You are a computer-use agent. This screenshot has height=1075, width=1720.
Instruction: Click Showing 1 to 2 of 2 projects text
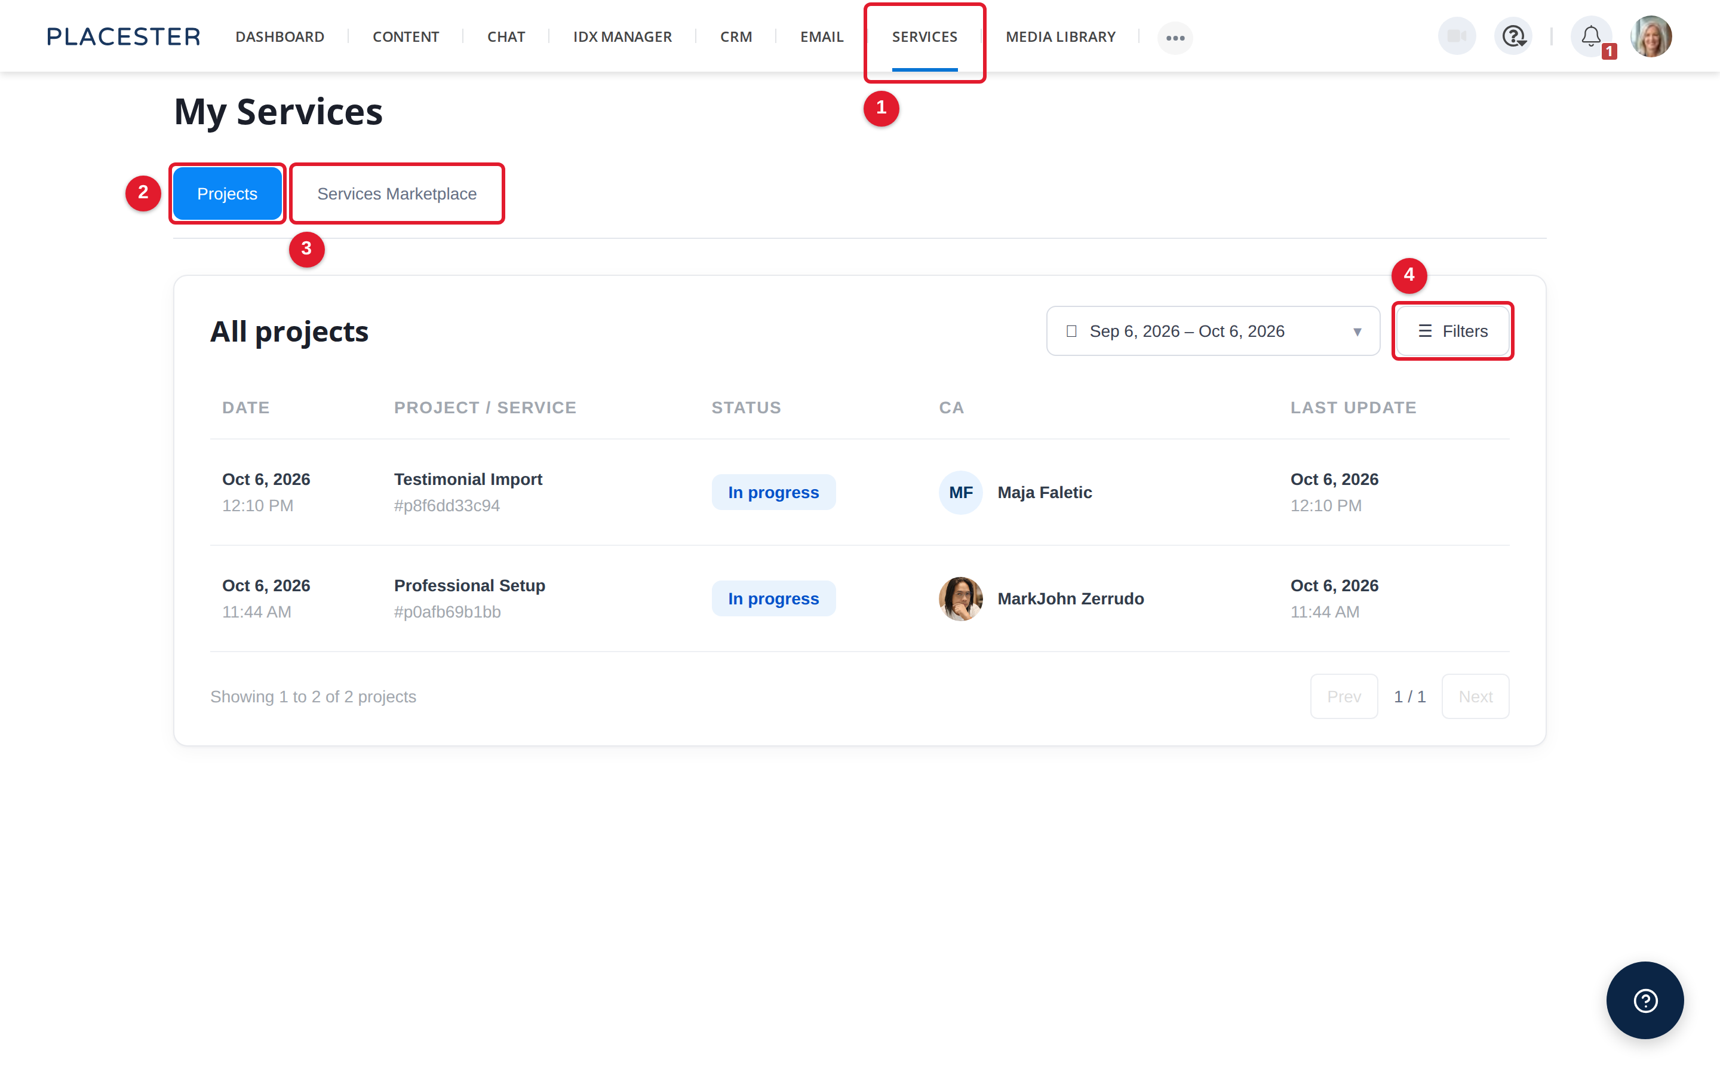point(314,697)
